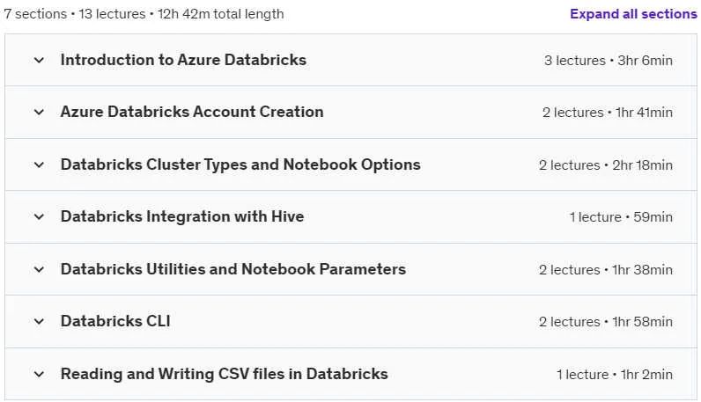Expand Databricks CLI chevron arrow

pyautogui.click(x=39, y=322)
